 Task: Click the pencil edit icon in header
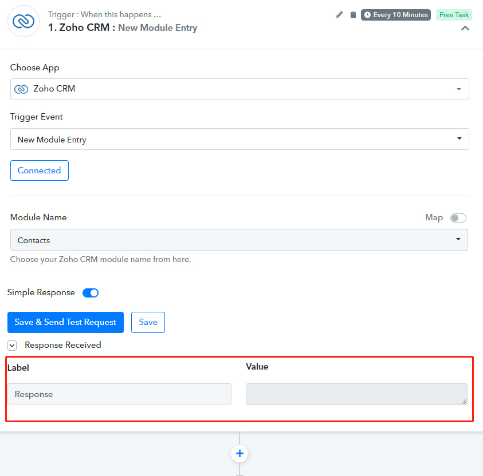(x=339, y=15)
